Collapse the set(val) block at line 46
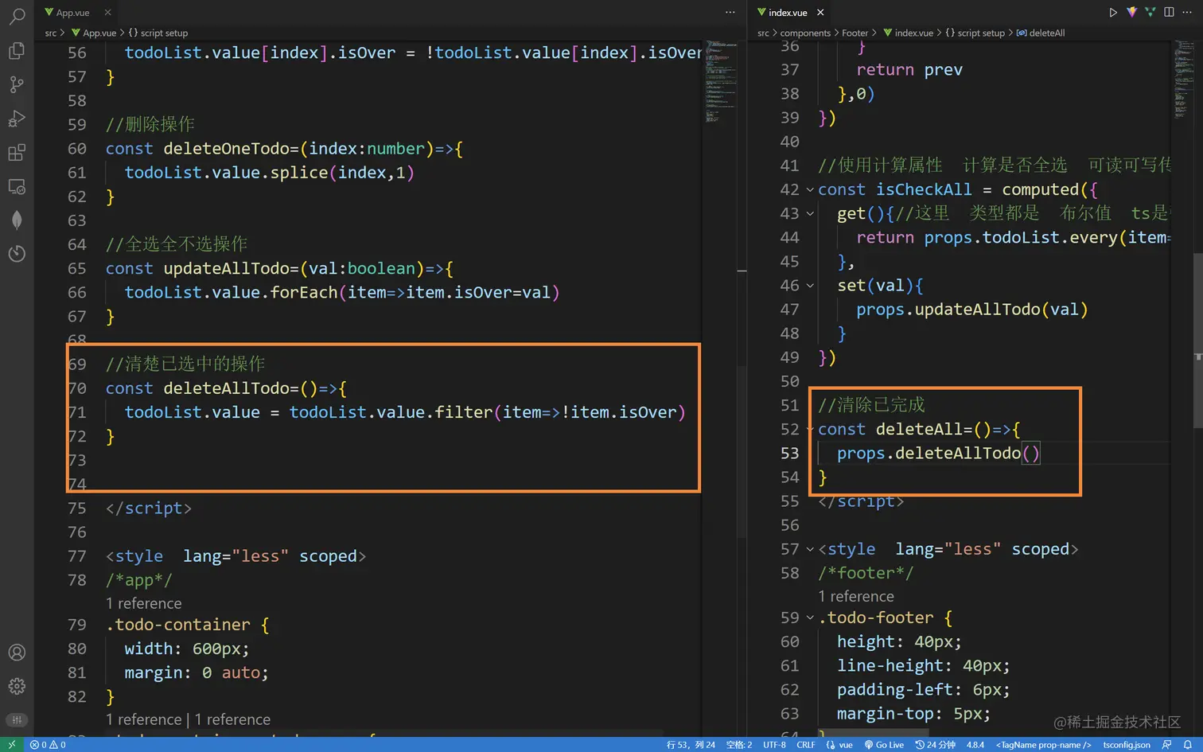 810,286
